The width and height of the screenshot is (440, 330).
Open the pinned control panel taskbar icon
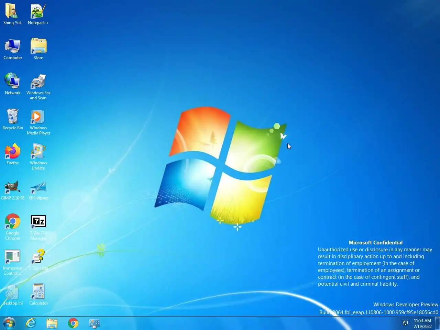point(94,323)
